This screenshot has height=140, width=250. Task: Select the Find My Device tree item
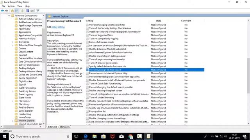pyautogui.click(x=26, y=107)
